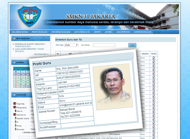190x139 pixels.
Task: Open HALAMAN DEPAN in the navigation bar
Action: pyautogui.click(x=20, y=32)
